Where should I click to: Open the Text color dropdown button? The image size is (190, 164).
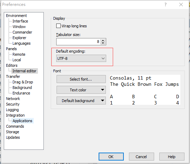pos(81,90)
